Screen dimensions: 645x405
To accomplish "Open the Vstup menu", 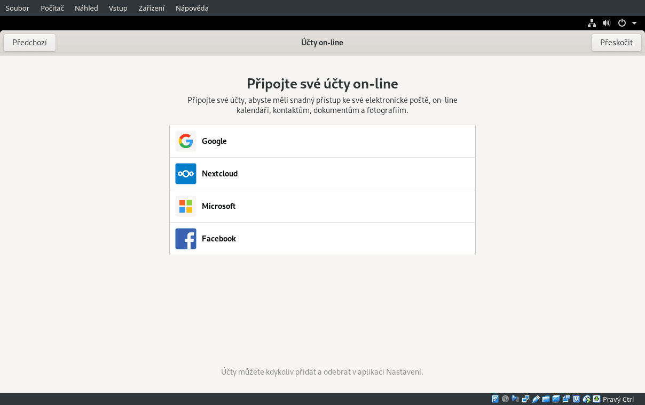I will [x=118, y=8].
